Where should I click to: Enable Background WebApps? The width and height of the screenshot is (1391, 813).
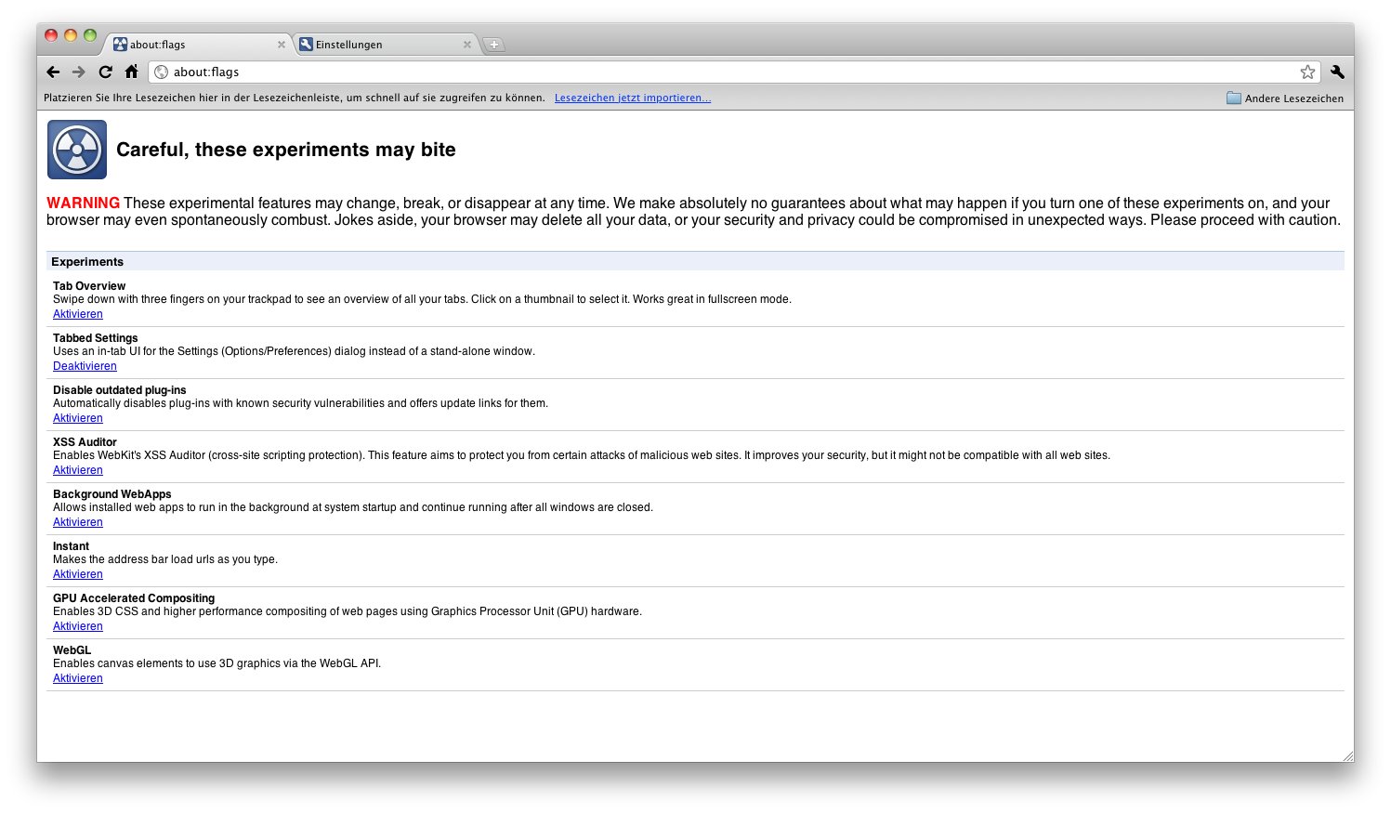77,521
